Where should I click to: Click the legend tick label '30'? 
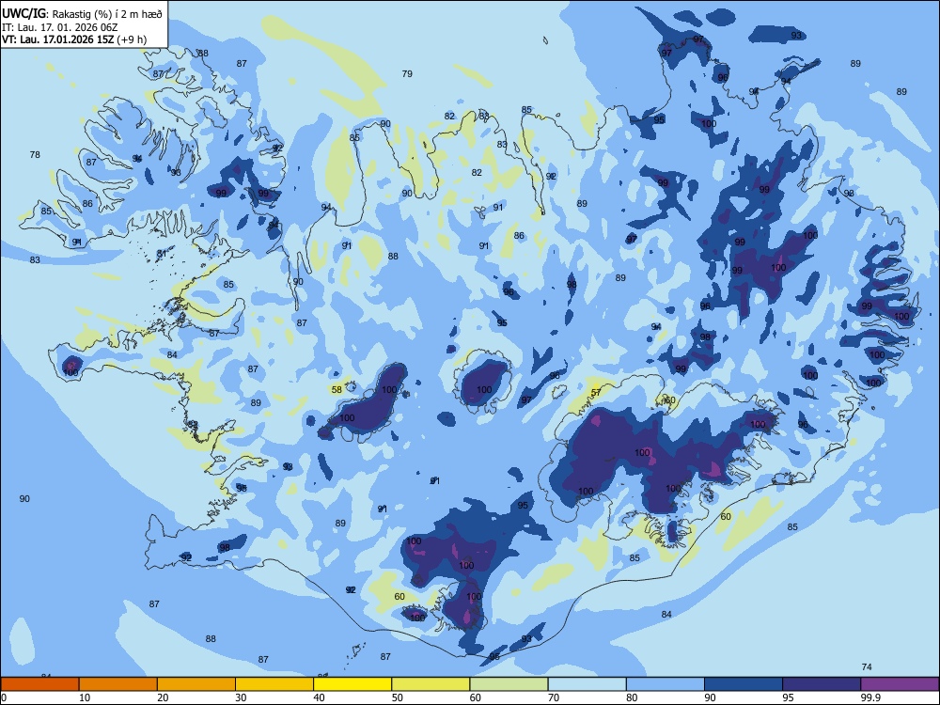point(241,697)
